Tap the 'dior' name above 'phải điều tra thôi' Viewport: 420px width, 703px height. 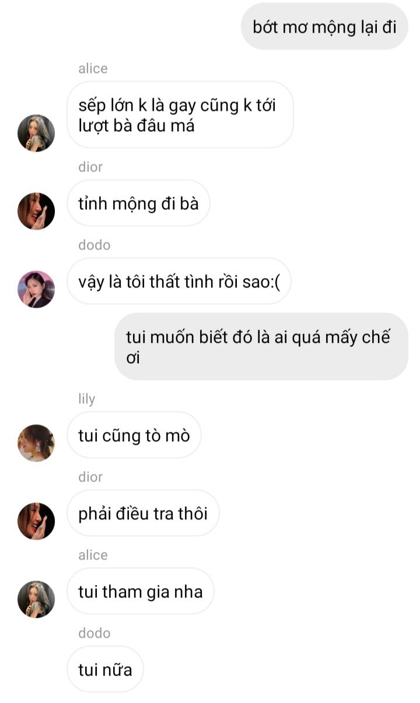click(x=90, y=477)
